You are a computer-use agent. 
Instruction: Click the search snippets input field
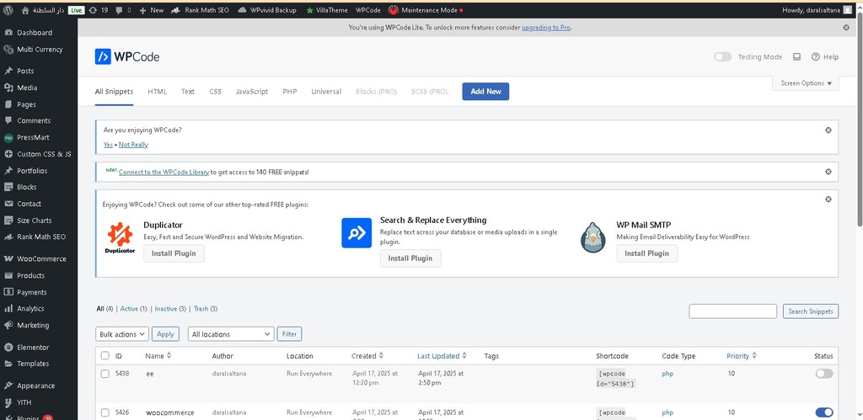pyautogui.click(x=732, y=311)
